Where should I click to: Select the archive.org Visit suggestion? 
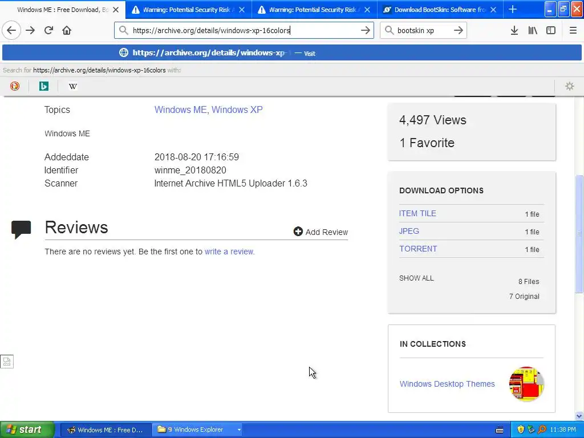[292, 53]
